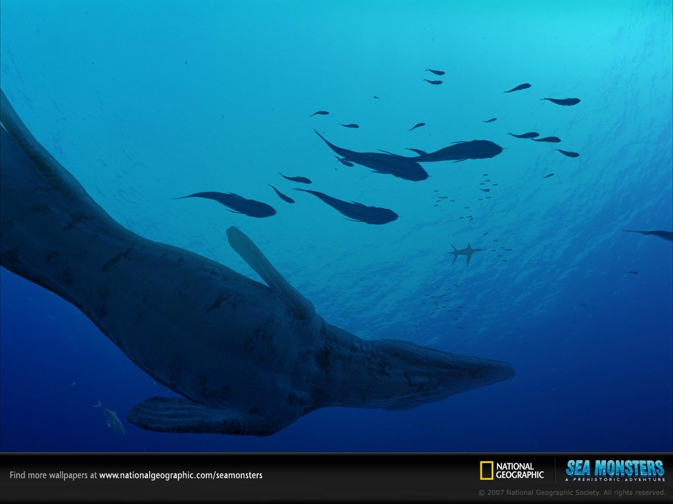Screen dimensions: 673x504
Task: Click the reptile's lower front flipper
Action: (x=177, y=417)
